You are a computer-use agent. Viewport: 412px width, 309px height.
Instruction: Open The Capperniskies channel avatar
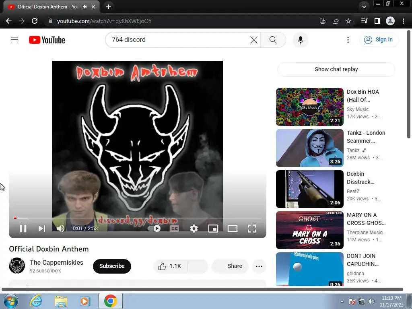click(x=17, y=266)
